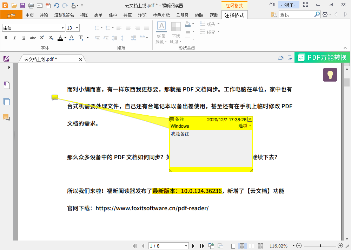Toggle bold text formatting
Viewport: 351px width, 250px height.
[x=6, y=38]
